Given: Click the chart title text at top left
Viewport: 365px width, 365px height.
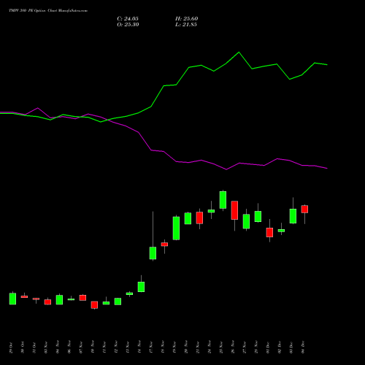Looking at the screenshot, I should (x=48, y=11).
